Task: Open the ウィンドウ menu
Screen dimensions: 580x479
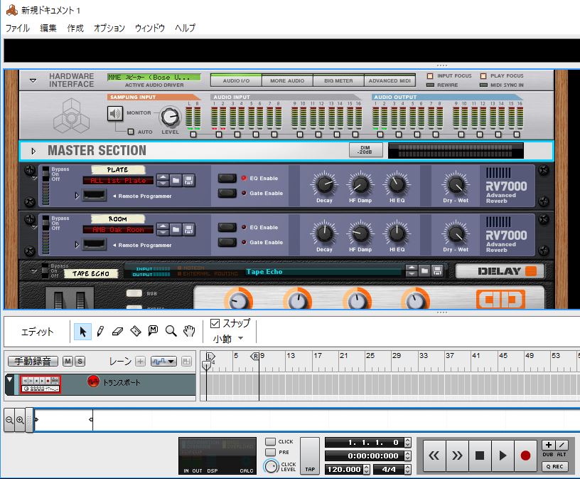Action: [x=150, y=28]
